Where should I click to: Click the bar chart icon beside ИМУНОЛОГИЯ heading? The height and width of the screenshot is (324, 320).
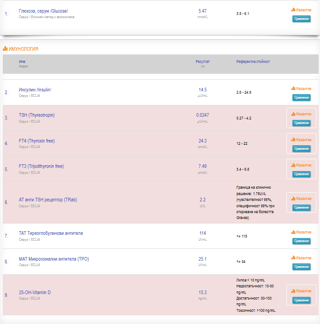tap(5, 48)
